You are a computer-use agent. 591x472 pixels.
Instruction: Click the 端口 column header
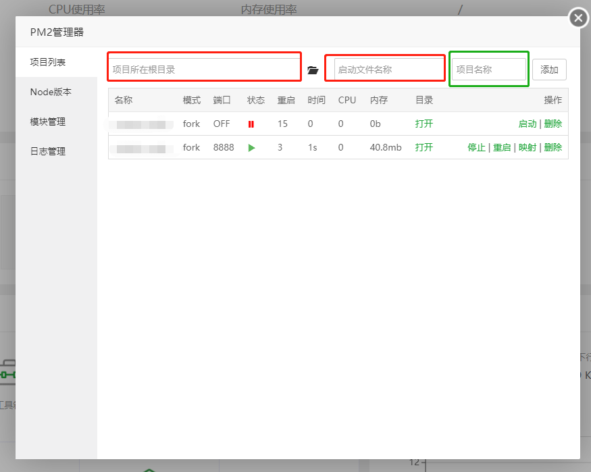[x=222, y=100]
